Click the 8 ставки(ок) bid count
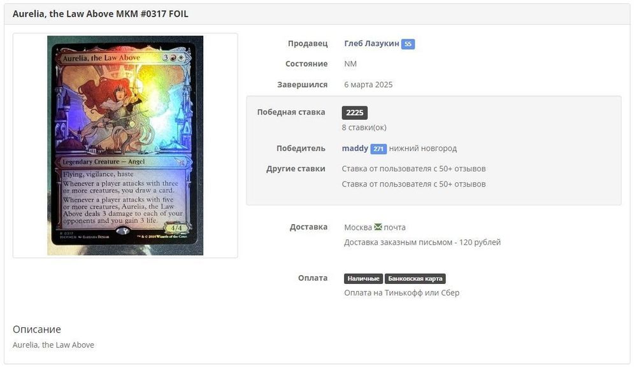Screen dimensions: 637x368 [x=364, y=127]
